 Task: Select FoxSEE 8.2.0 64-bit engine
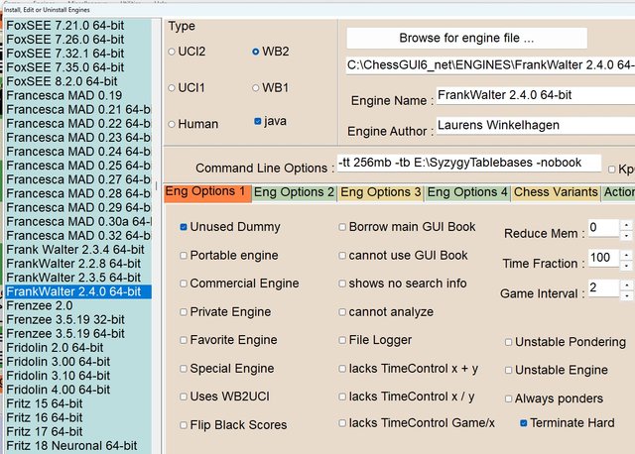78,81
